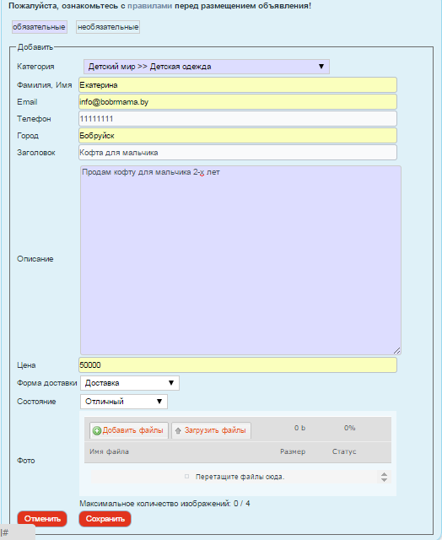The width and height of the screenshot is (442, 540).
Task: Click the Описание label
Action: click(x=35, y=259)
